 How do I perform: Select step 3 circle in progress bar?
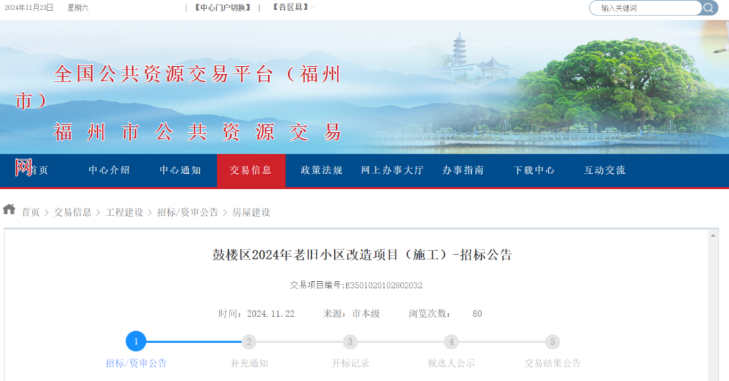[350, 342]
